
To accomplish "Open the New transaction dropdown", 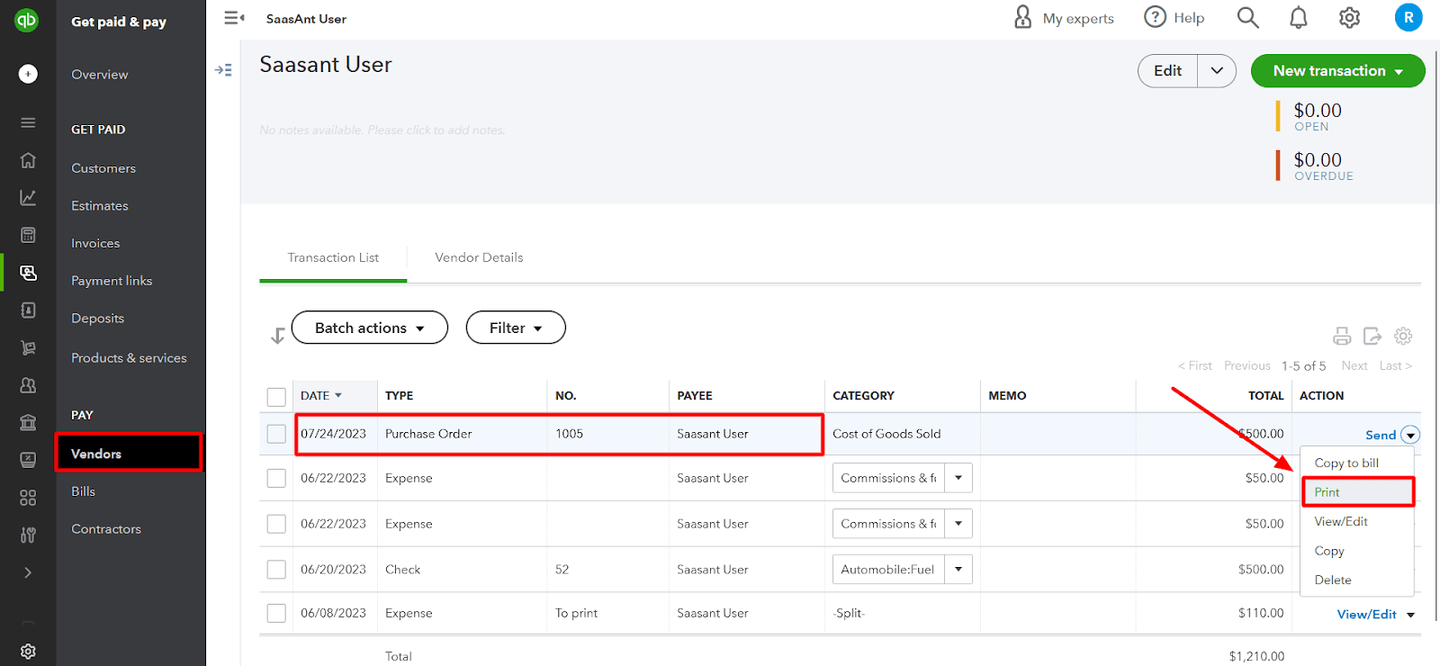I will [1337, 70].
